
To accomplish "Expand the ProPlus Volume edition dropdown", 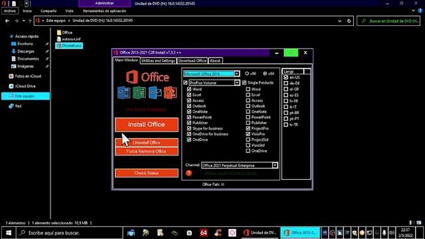I will (x=237, y=82).
